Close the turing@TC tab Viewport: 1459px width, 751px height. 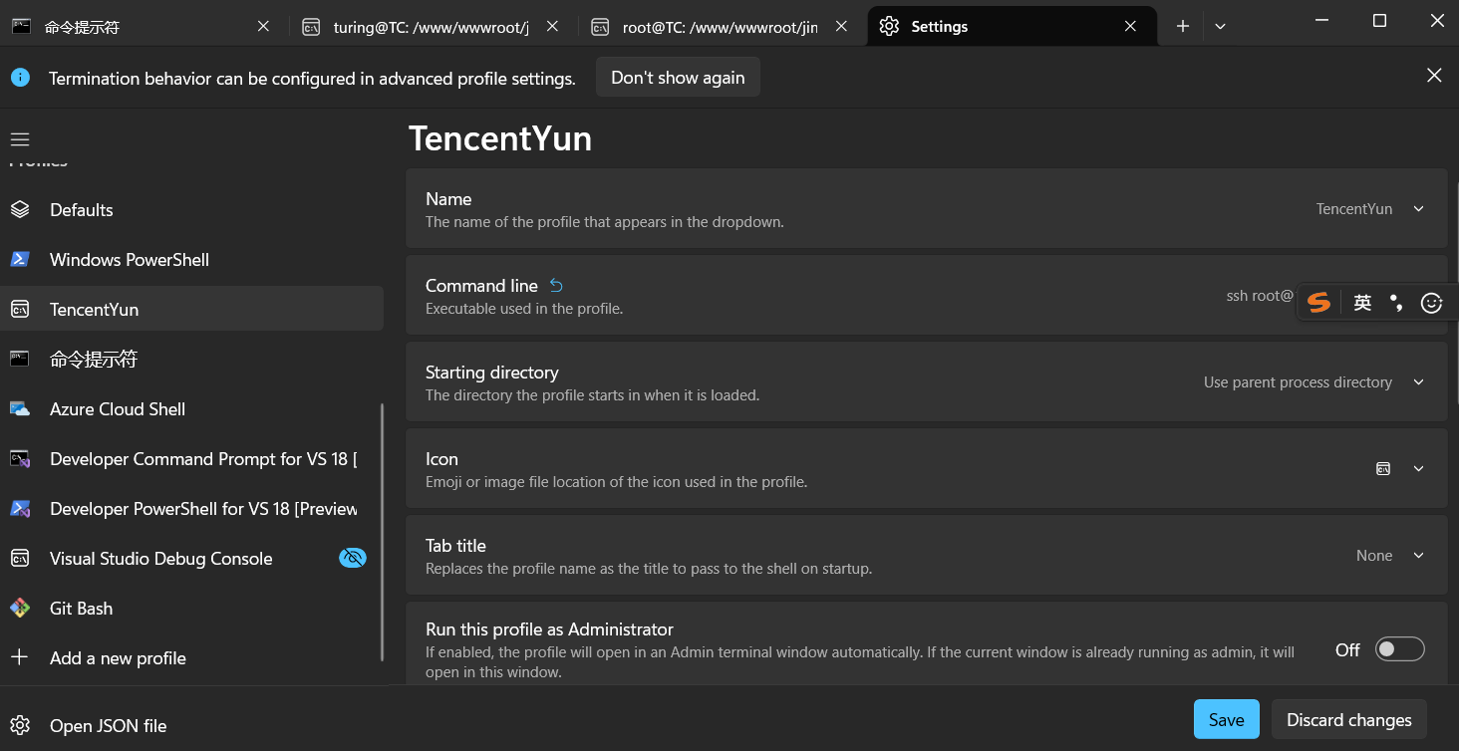552,27
